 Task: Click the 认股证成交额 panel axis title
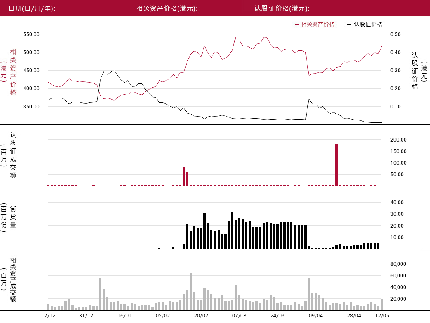tap(13, 155)
